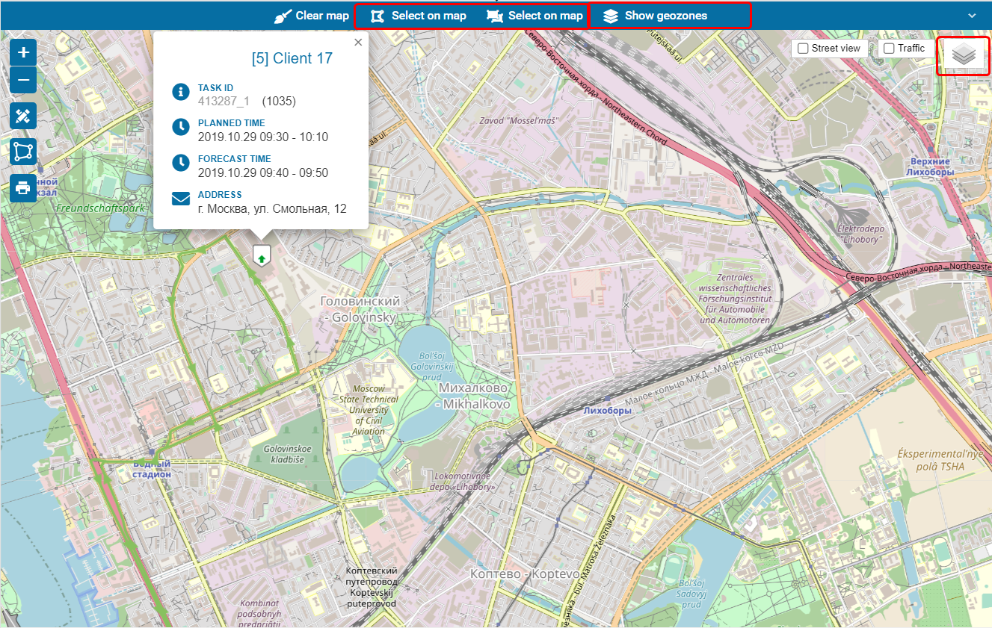Expand the top bar chevron dropdown
992x628 pixels.
[972, 16]
